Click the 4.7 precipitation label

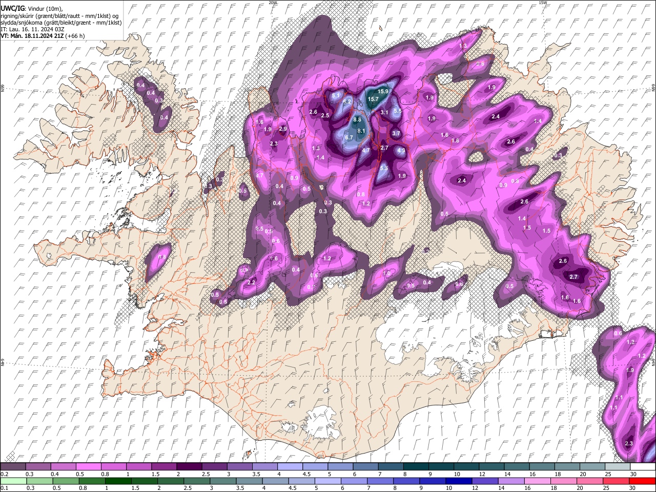tap(366, 151)
